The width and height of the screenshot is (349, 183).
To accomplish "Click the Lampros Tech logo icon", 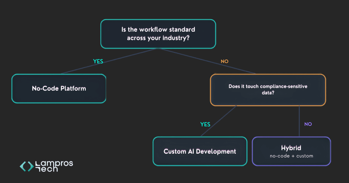I will coord(26,166).
